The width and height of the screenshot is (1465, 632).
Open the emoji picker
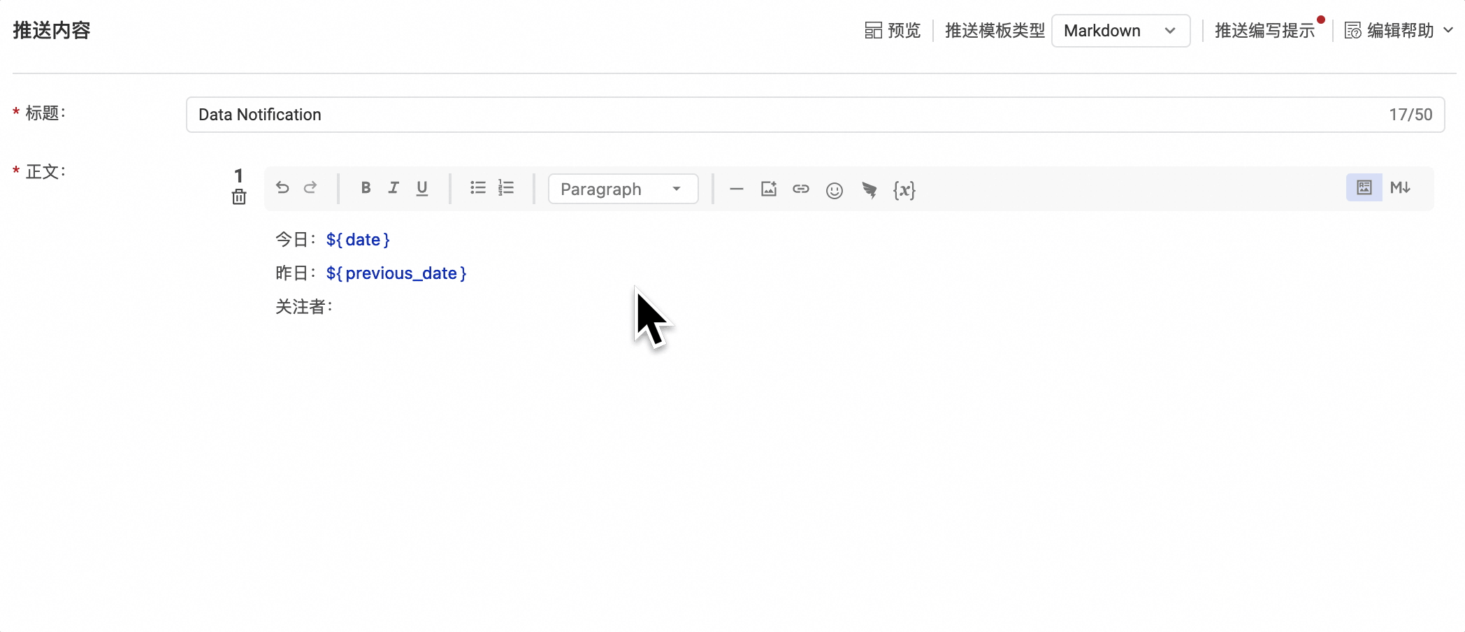(x=835, y=189)
